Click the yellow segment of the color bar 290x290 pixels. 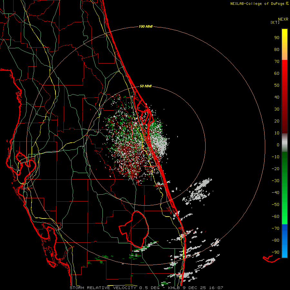click(x=285, y=44)
